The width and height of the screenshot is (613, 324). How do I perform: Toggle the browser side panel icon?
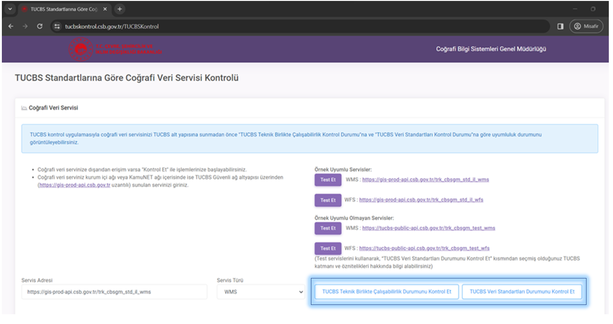[x=560, y=26]
